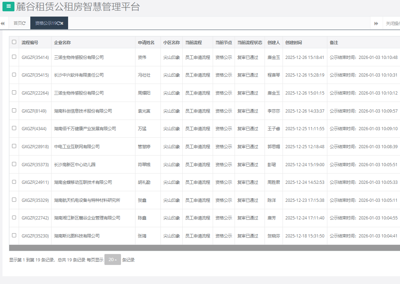This screenshot has width=400, height=284.
Task: Click applicant name 冯壮壮 in table
Action: pos(144,75)
